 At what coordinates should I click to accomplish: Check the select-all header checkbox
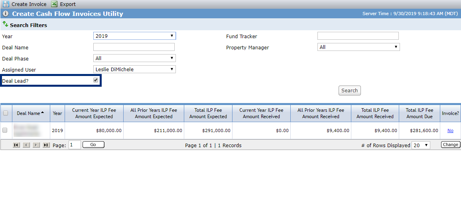tap(5, 113)
